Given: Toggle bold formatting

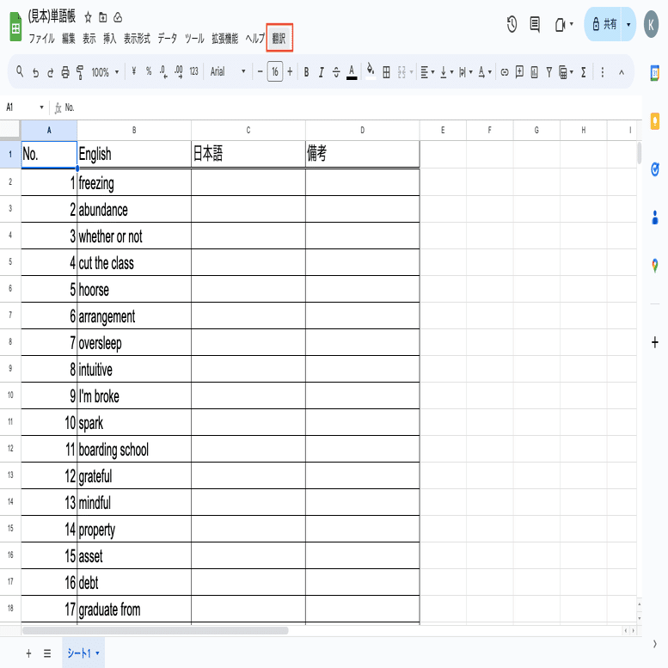Looking at the screenshot, I should click(306, 72).
